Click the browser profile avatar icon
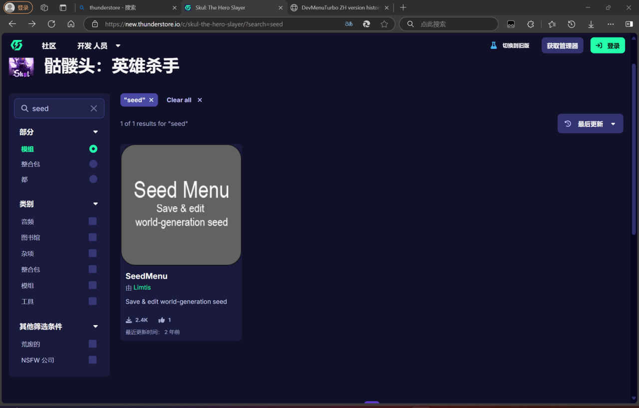Screen dimensions: 639x408 tap(10, 7)
